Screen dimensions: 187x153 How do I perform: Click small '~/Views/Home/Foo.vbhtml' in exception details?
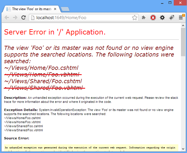coord(22,122)
